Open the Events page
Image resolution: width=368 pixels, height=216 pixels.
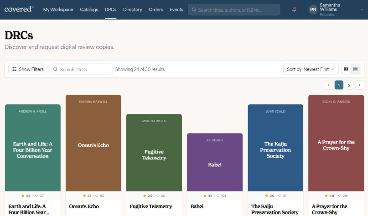coord(176,10)
